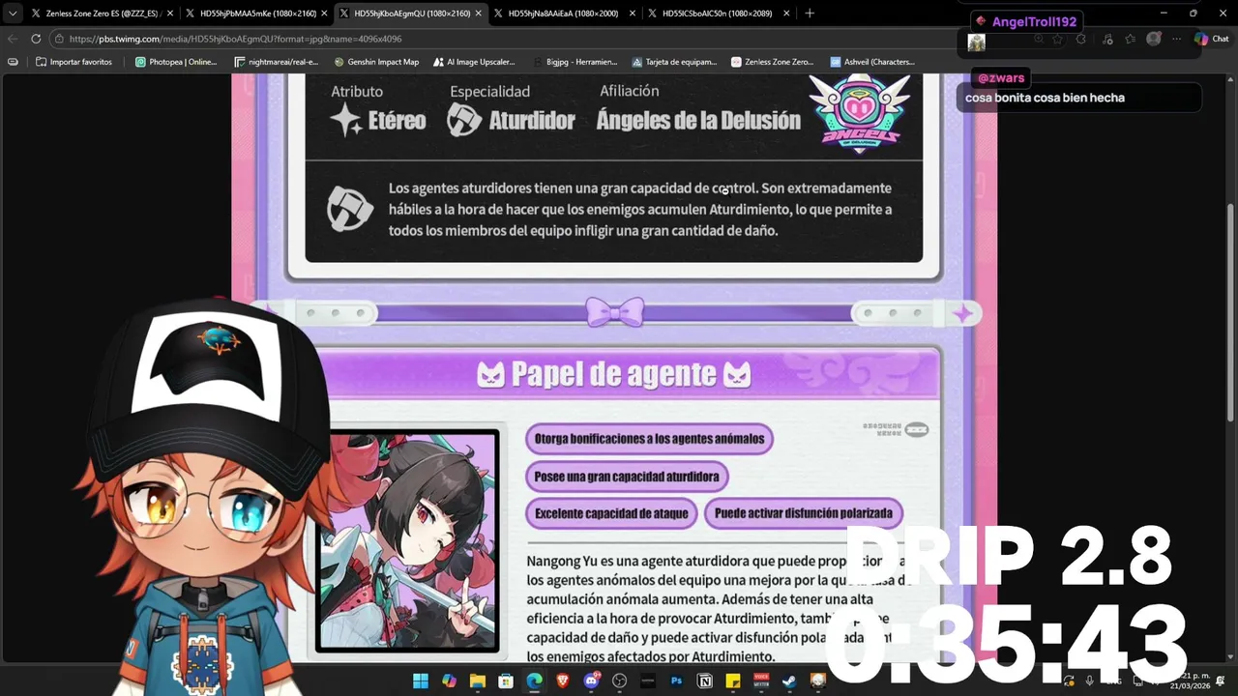Click 'Excelente capacidad de ataque' tag
The width and height of the screenshot is (1238, 696).
611,513
